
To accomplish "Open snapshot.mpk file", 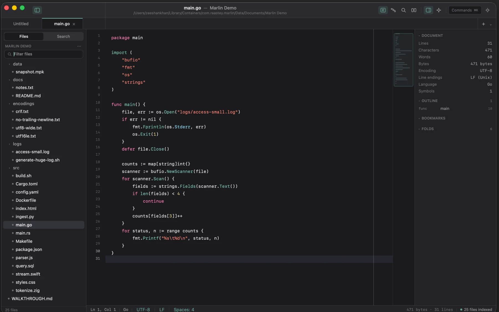I will (30, 72).
